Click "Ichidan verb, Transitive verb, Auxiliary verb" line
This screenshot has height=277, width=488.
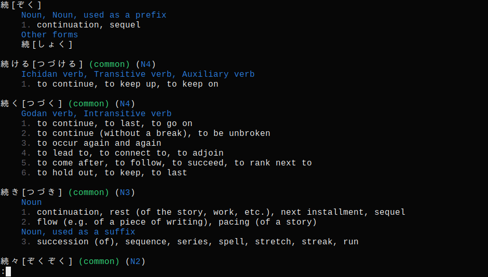click(x=138, y=74)
